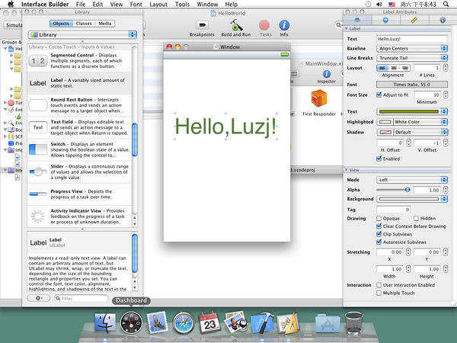The height and width of the screenshot is (343, 457).
Task: Open the Highlighted White Color dropdown
Action: (x=412, y=122)
